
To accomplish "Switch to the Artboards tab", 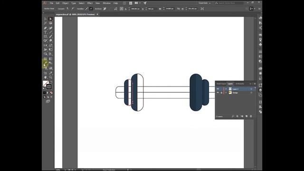I will point(239,84).
